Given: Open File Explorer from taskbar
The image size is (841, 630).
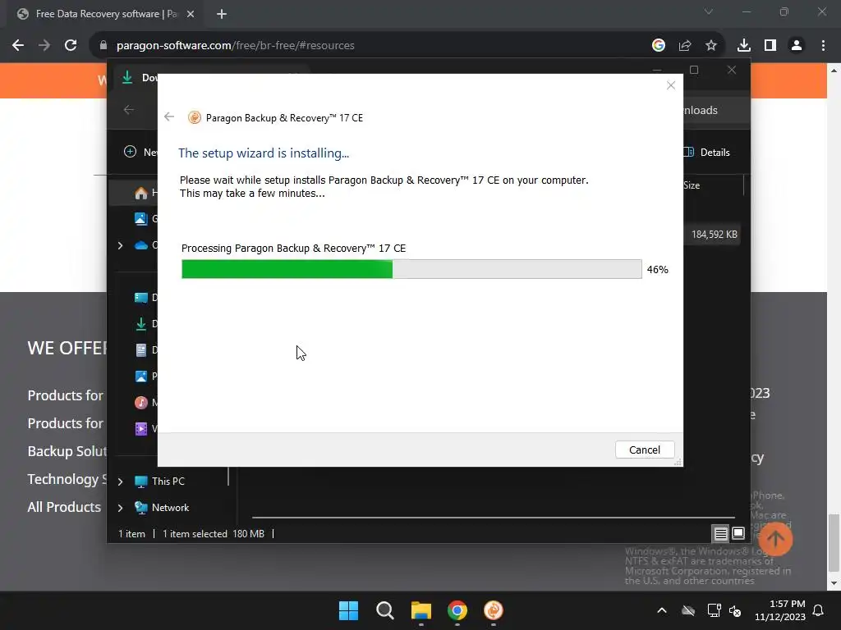Looking at the screenshot, I should pyautogui.click(x=421, y=610).
